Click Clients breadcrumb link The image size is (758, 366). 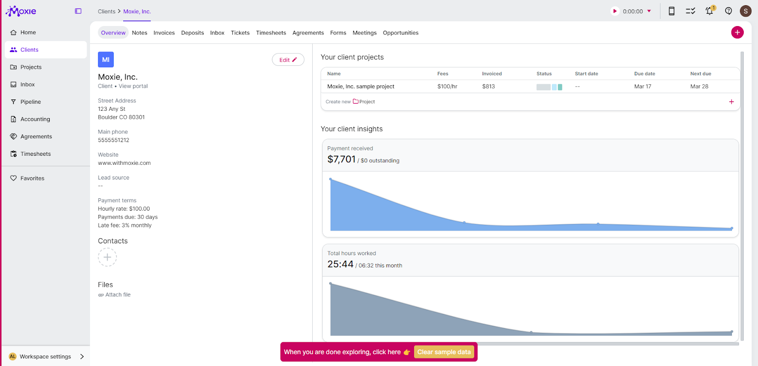pyautogui.click(x=107, y=11)
